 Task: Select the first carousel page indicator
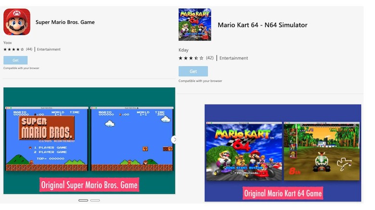(x=83, y=200)
